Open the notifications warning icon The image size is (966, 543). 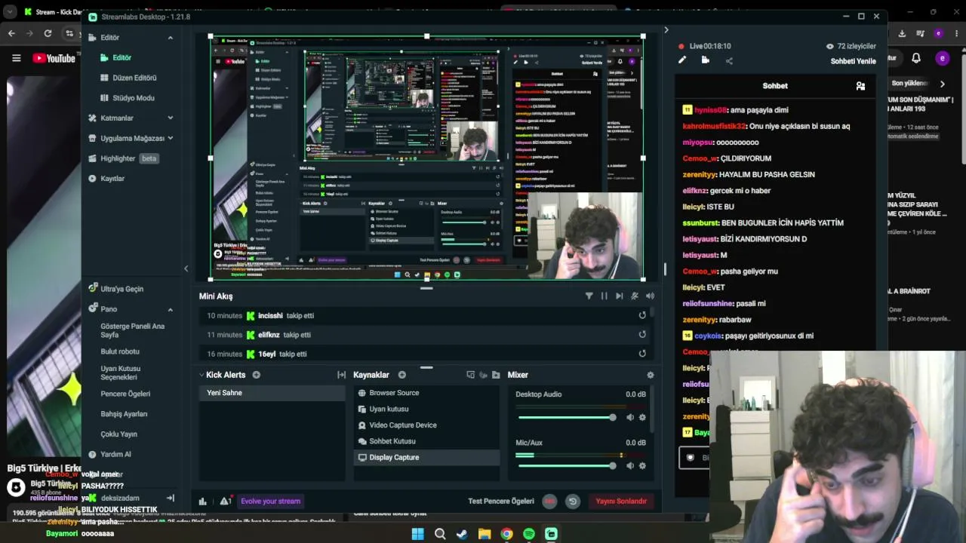pyautogui.click(x=225, y=501)
